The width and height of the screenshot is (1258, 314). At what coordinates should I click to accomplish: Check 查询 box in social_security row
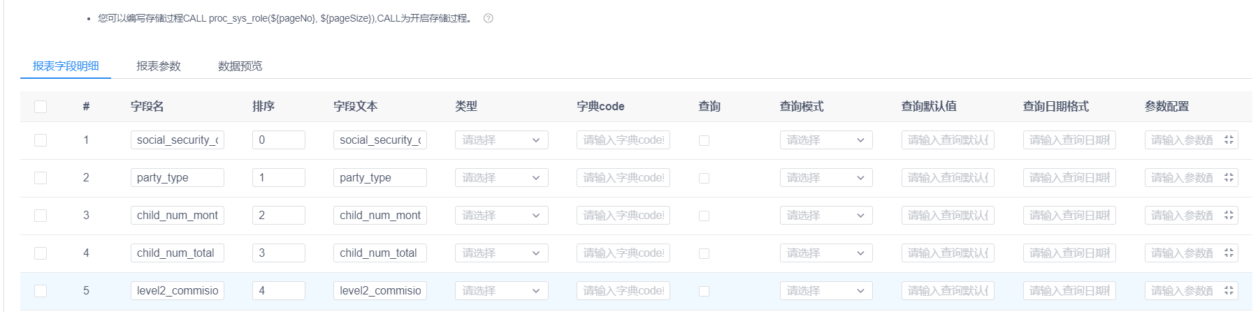point(704,140)
